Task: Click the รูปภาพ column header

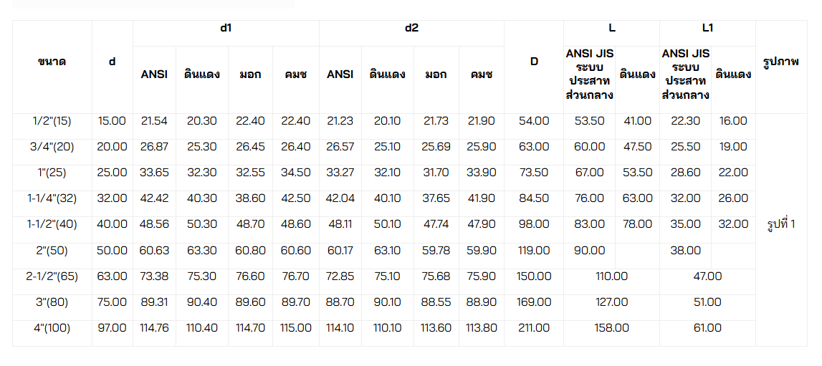Action: (781, 62)
